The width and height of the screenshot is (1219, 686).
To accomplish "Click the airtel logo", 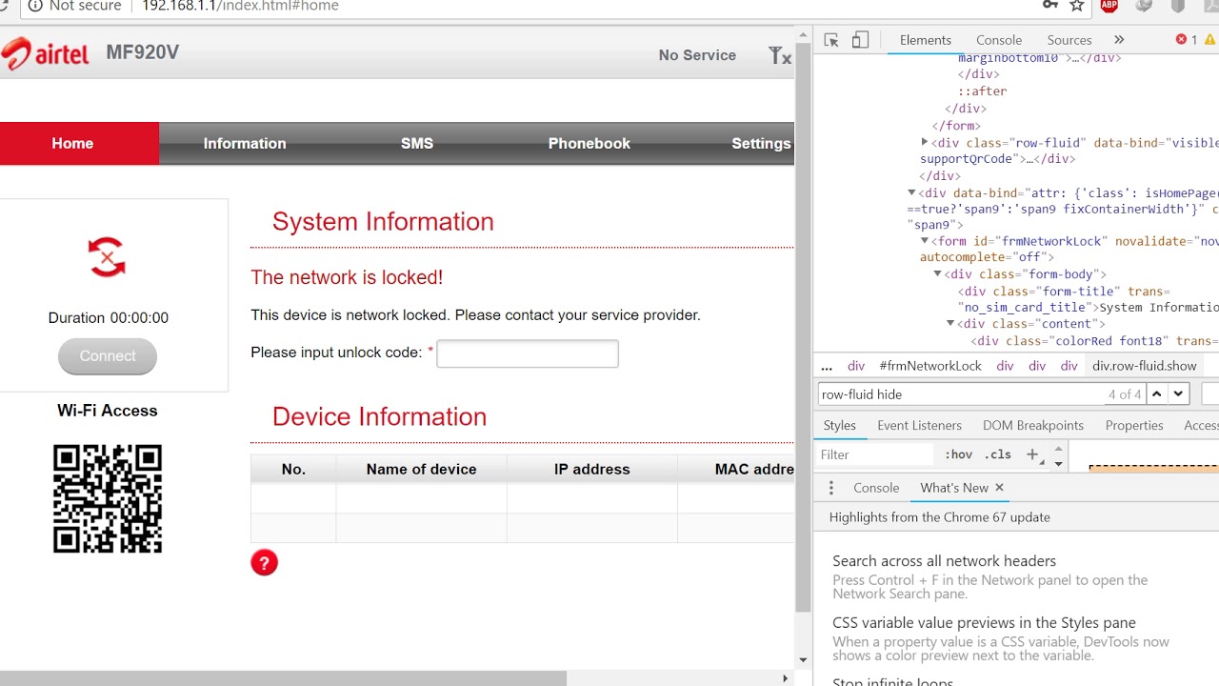I will [x=46, y=53].
